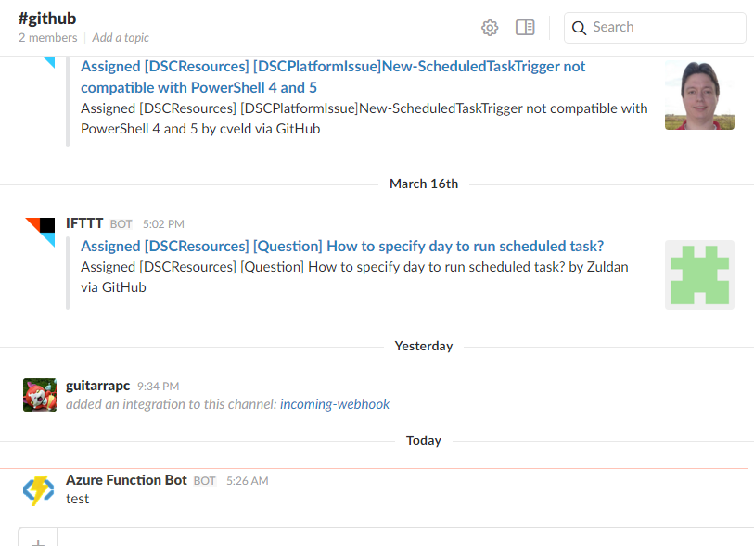754x546 pixels.
Task: Click IFTTT avatar on 5:02 PM message
Action: point(40,232)
